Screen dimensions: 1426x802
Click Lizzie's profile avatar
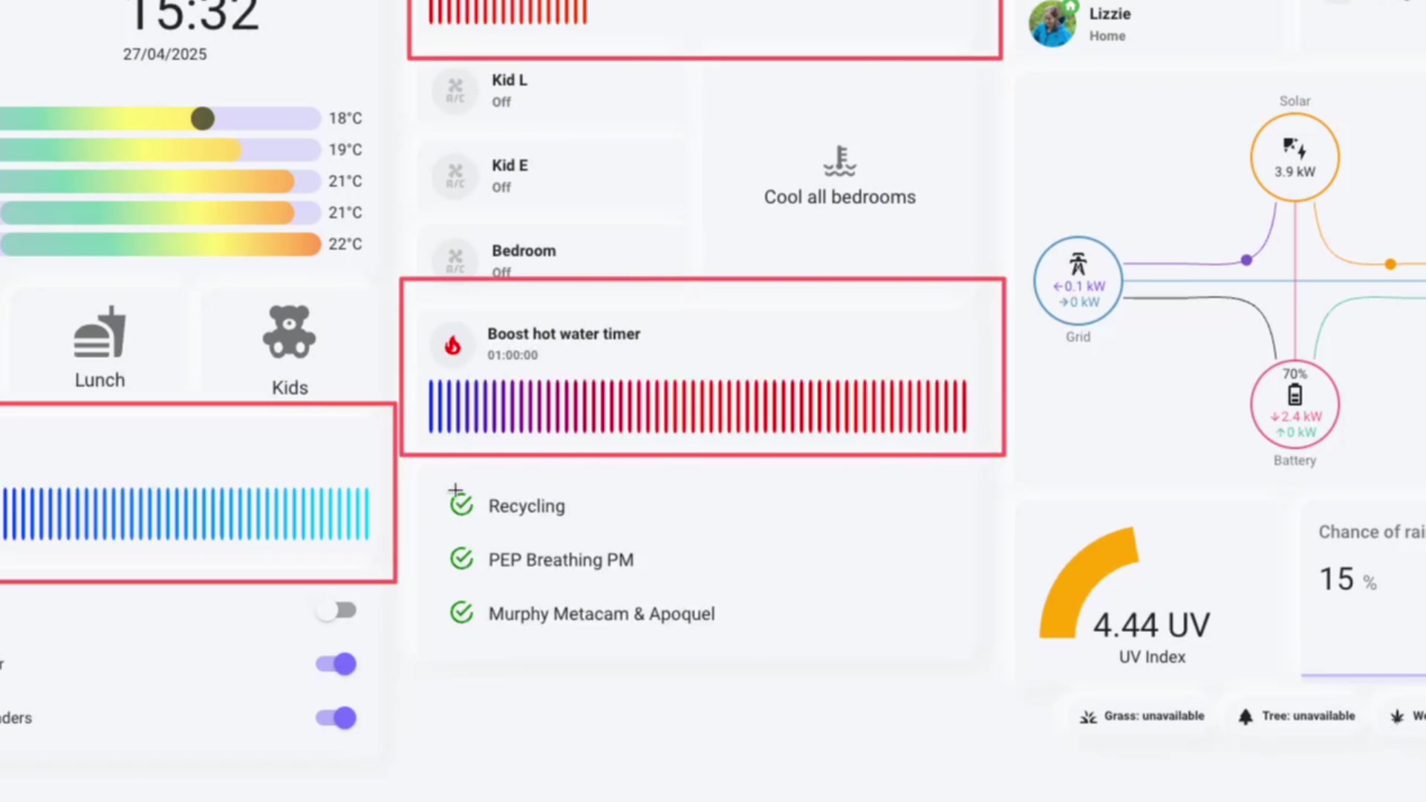pos(1052,24)
